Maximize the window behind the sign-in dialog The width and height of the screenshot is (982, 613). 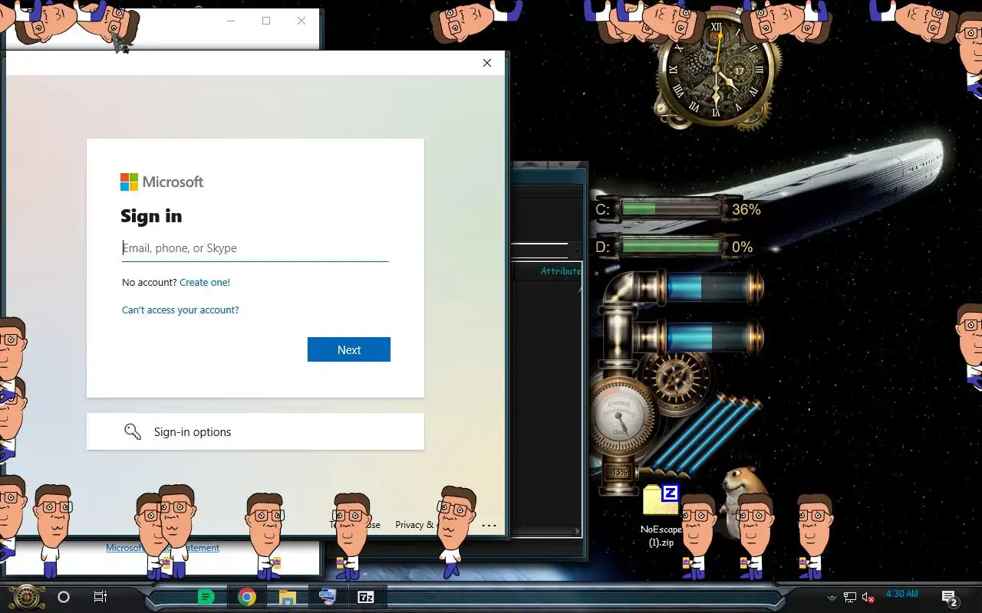(x=266, y=21)
